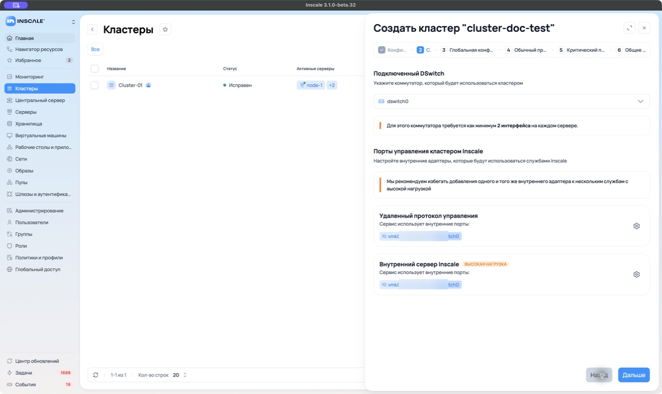The image size is (662, 394).
Task: Open Inscale workspace switcher arrows
Action: coord(73,22)
